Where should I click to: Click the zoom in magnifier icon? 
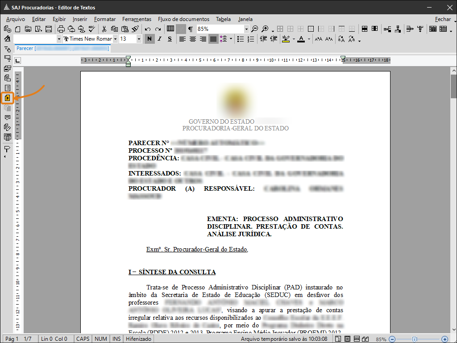265,29
